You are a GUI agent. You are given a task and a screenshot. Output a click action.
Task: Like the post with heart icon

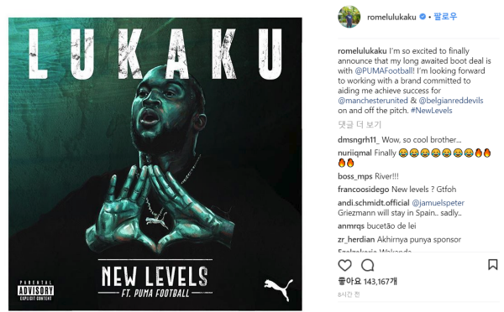[344, 266]
